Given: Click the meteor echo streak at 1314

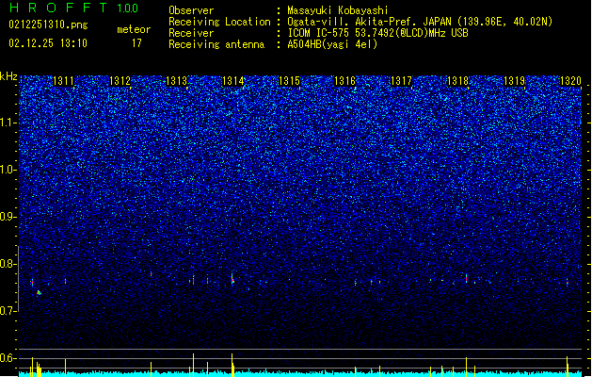Looking at the screenshot, I should click(x=232, y=279).
